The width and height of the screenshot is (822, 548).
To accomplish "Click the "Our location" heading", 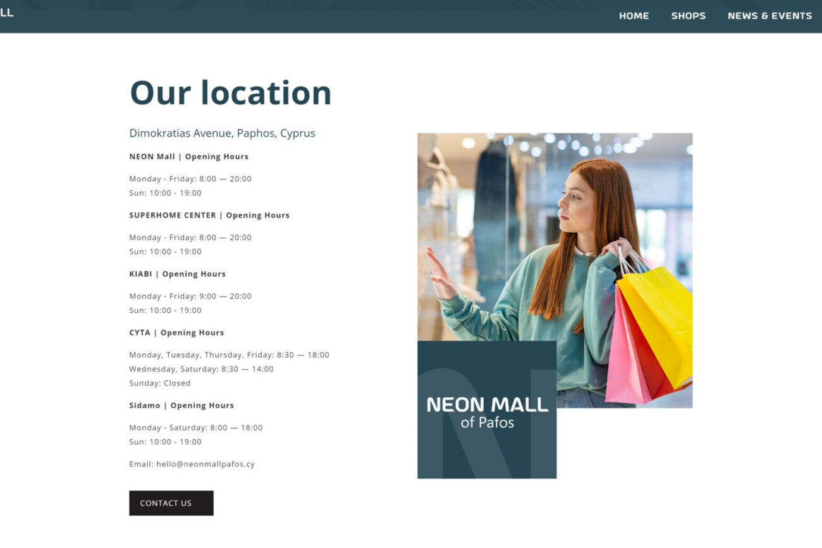I will [230, 93].
